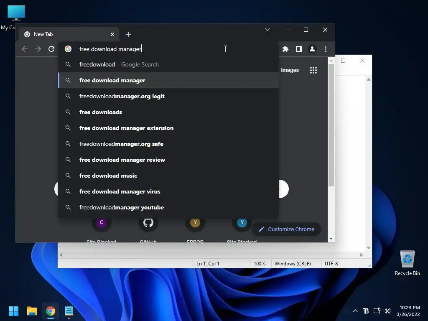Open the Images link
Viewport: 428px width, 321px height.
click(290, 70)
